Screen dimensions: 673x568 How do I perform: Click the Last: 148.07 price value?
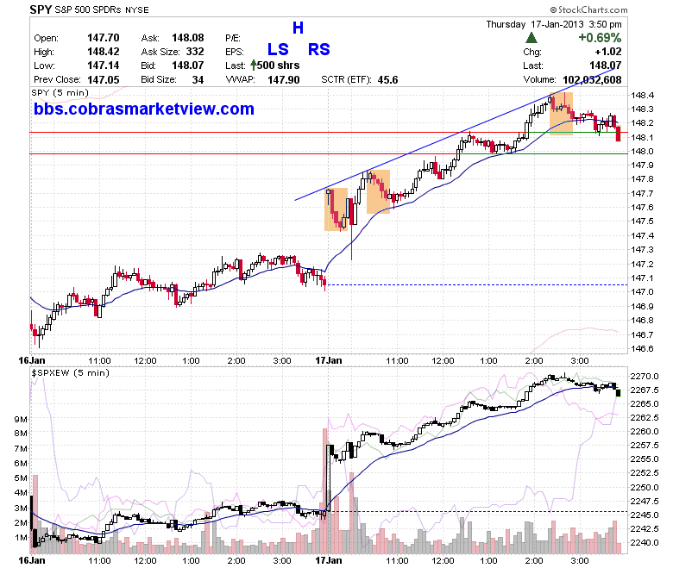click(x=605, y=66)
